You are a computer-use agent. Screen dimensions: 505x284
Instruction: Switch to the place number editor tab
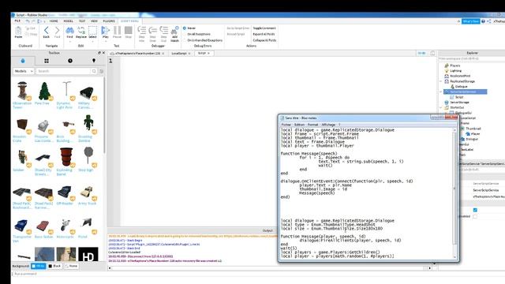click(137, 54)
